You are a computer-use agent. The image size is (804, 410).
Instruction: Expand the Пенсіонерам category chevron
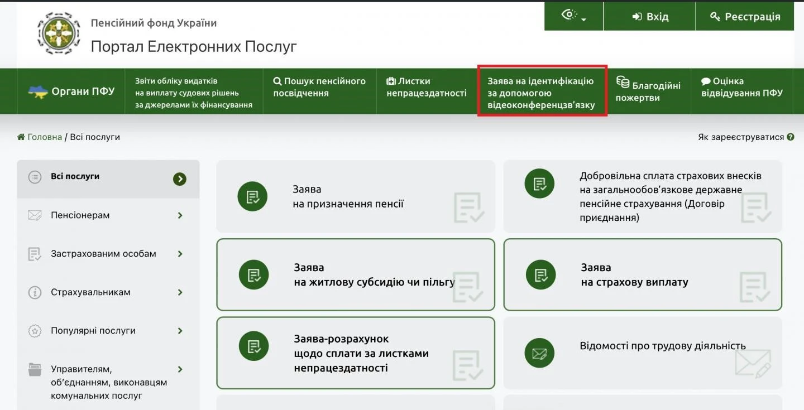click(180, 215)
